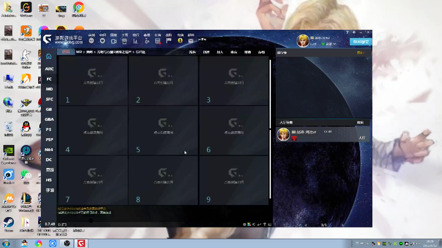Screen dimensions: 442x248
Task: Click the user avatar in the header
Action: (x=303, y=41)
